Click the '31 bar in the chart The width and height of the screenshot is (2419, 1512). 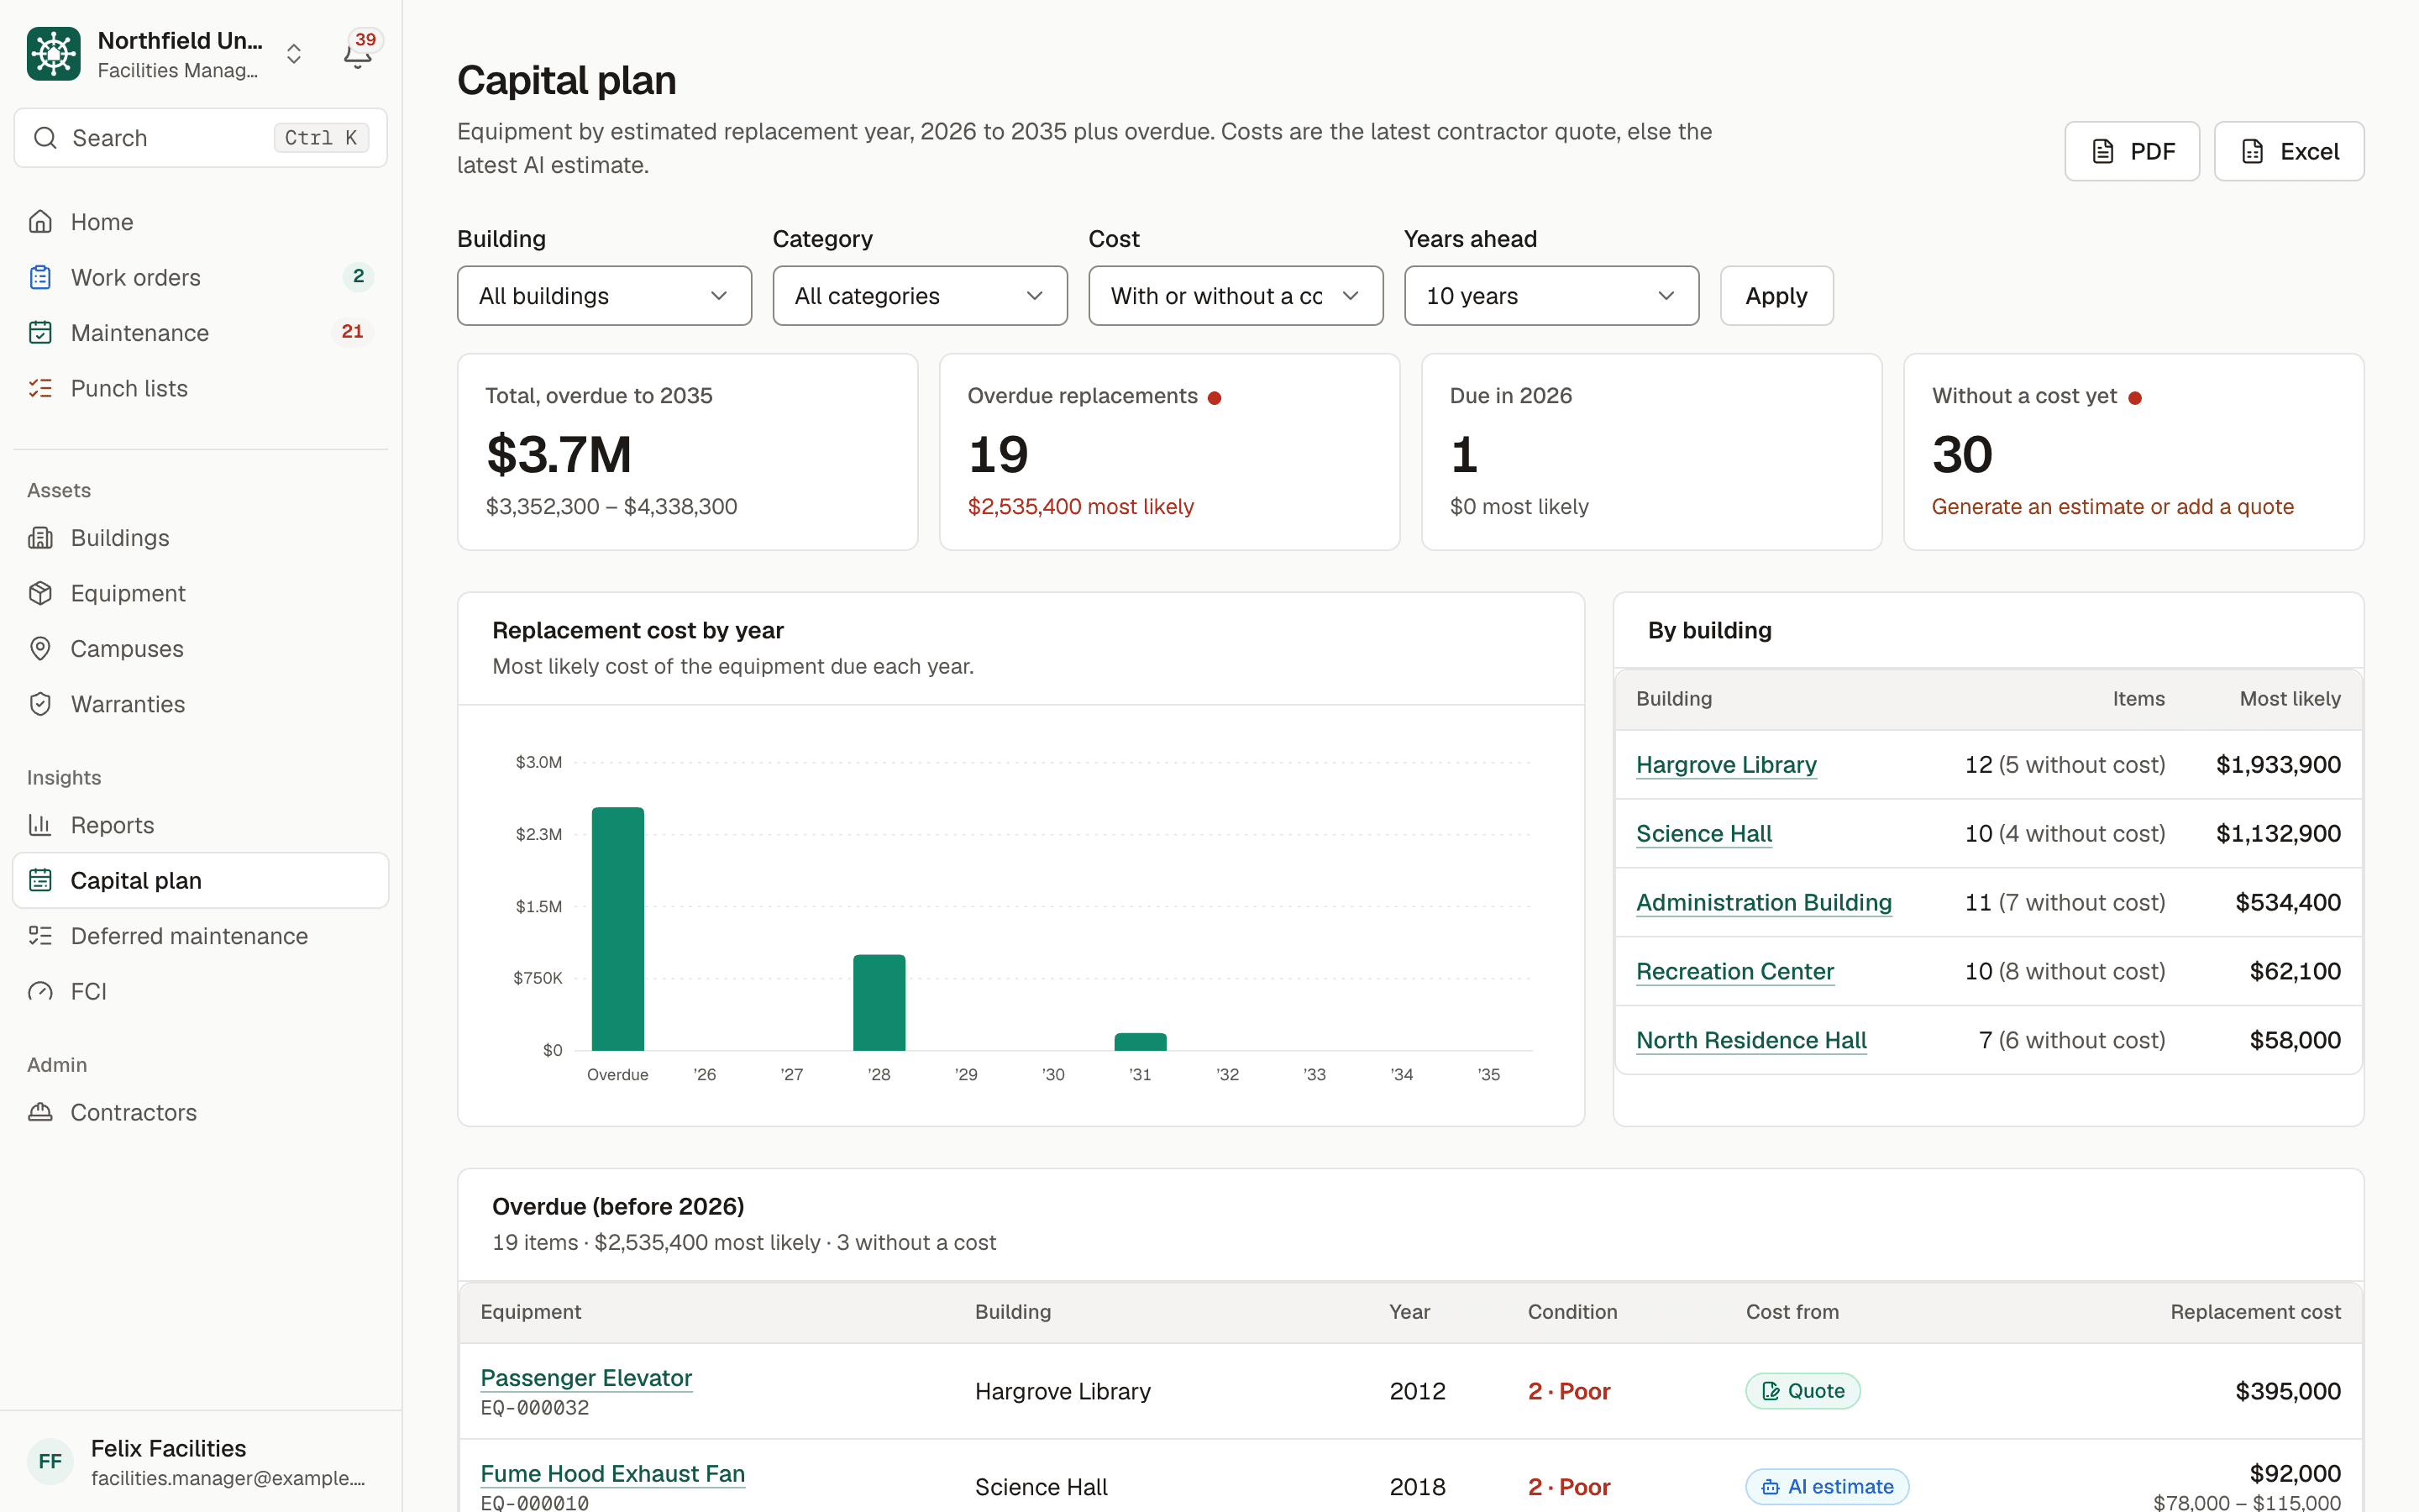pos(1141,1042)
